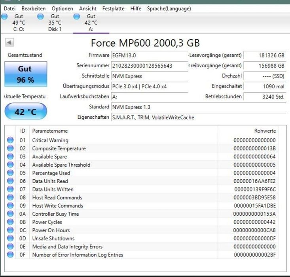
Task: Select the A: disk tab at 42 °C
Action: tap(91, 23)
